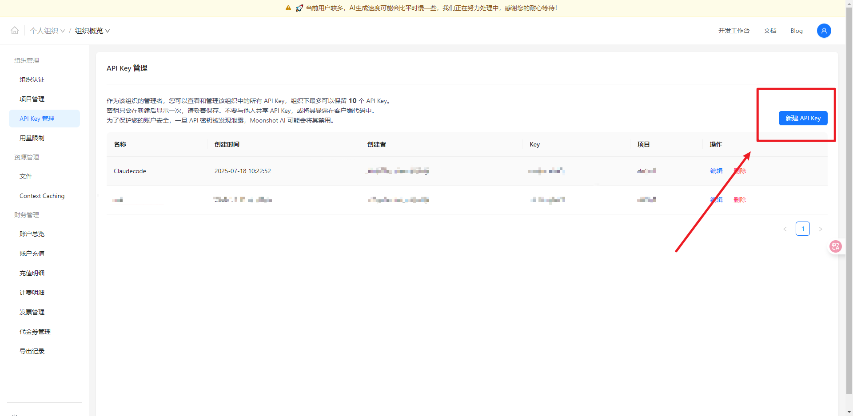This screenshot has width=853, height=416.
Task: Open 文档 in top navigation
Action: 770,31
